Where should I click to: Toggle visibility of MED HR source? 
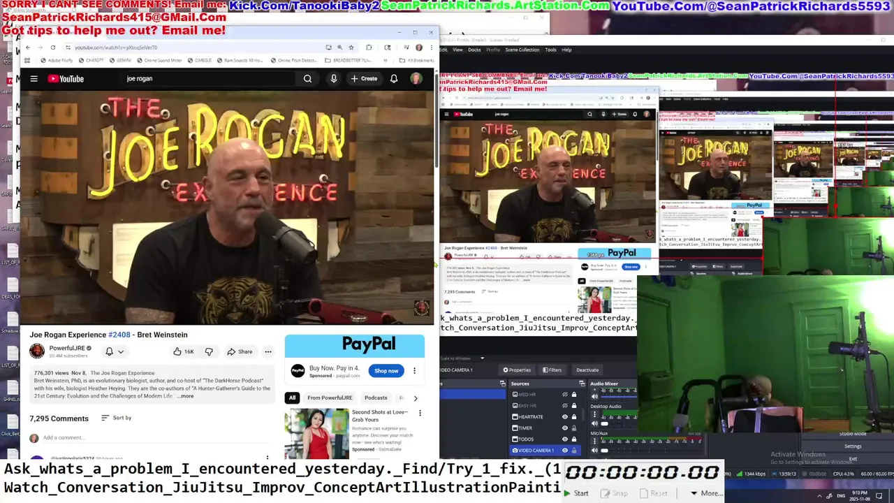tap(565, 395)
